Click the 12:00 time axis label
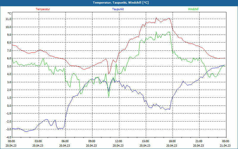Screen dimensions: 238x149 click(118, 141)
